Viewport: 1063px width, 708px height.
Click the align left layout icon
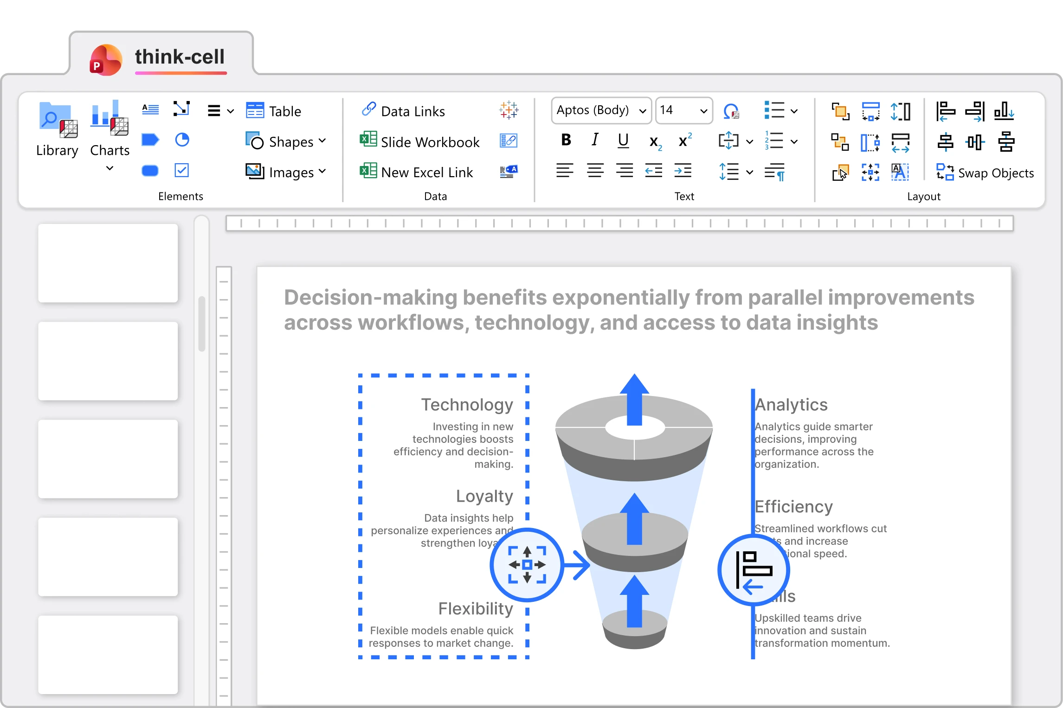coord(945,111)
